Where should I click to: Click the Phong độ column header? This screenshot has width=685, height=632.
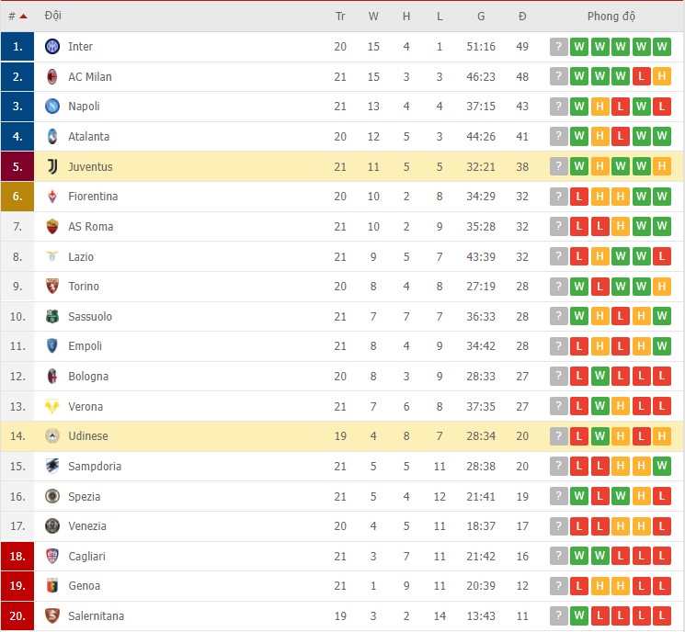[611, 16]
